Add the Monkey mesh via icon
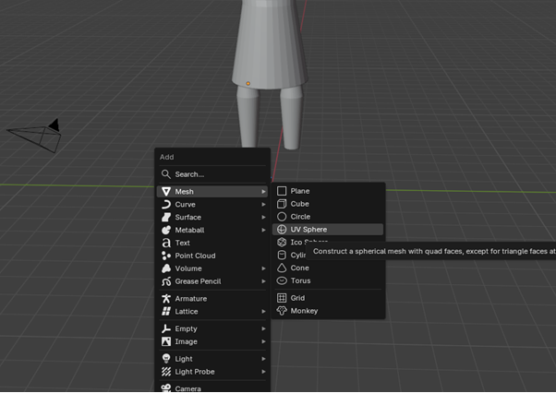The width and height of the screenshot is (556, 393). click(x=283, y=311)
